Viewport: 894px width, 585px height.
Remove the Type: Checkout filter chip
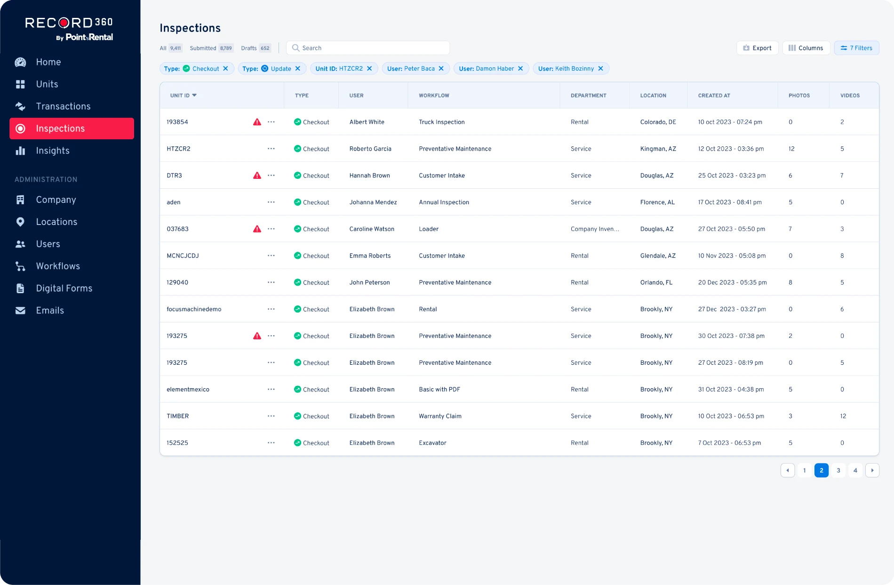tap(226, 69)
